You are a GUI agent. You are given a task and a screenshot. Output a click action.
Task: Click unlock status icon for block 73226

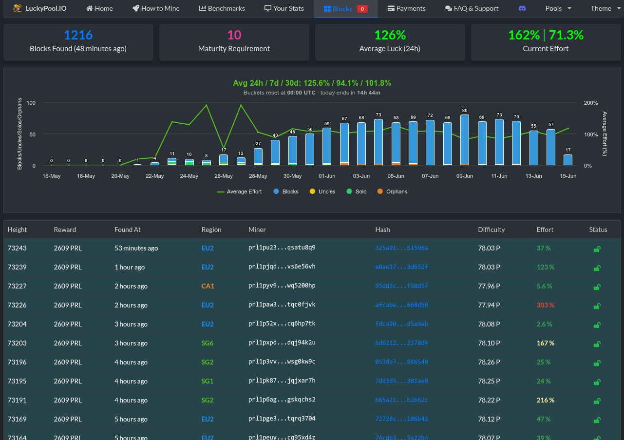(597, 306)
